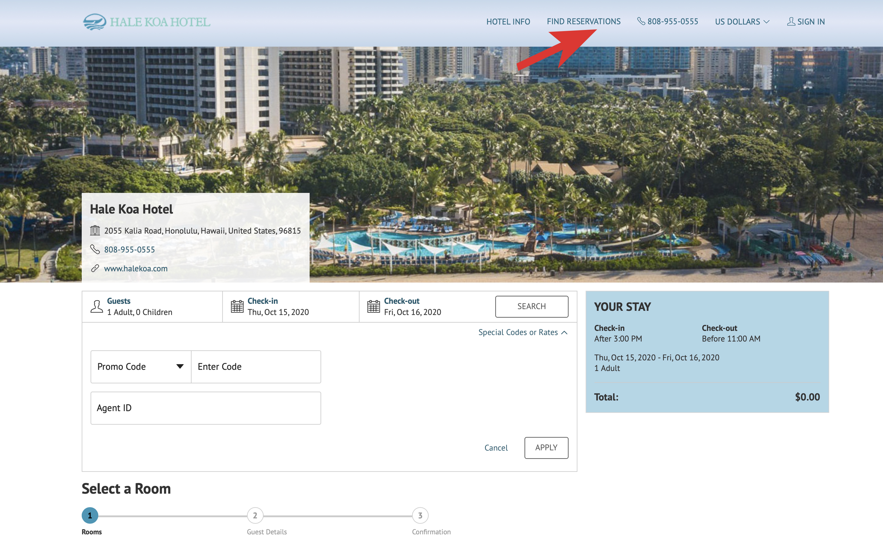The width and height of the screenshot is (883, 541).
Task: Click Cancel to dismiss special codes form
Action: [496, 447]
